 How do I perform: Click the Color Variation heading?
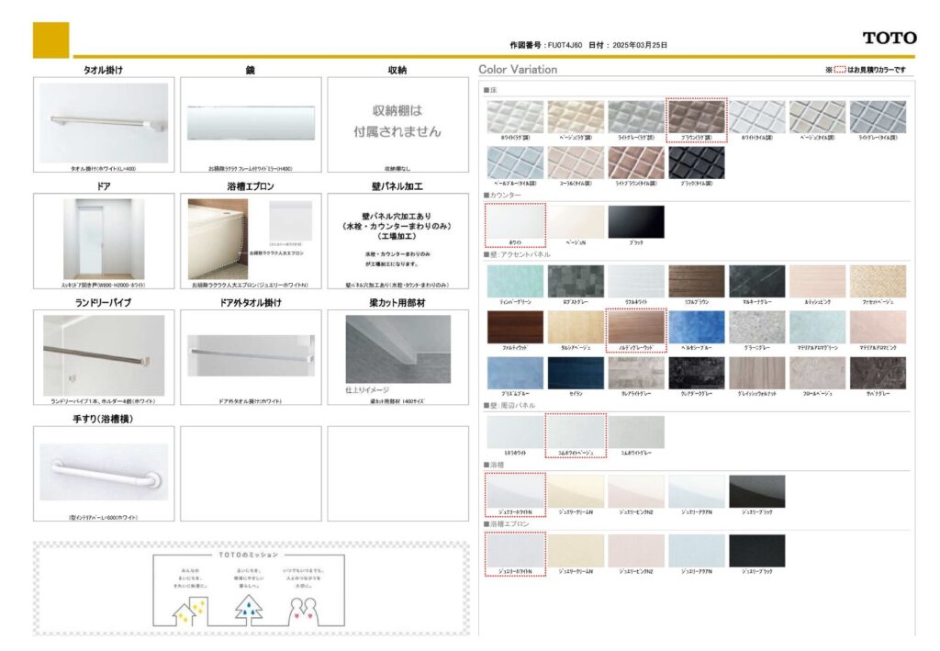pyautogui.click(x=518, y=70)
